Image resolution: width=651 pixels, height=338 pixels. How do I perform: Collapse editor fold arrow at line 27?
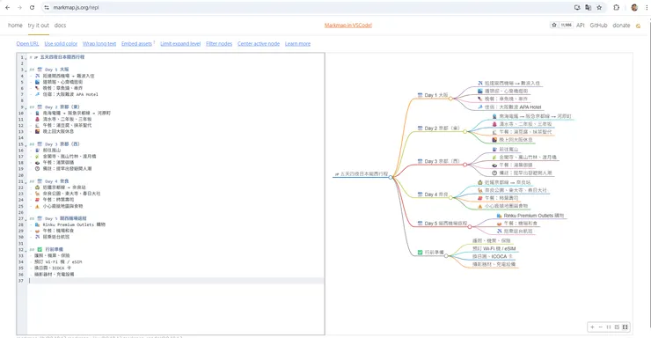pos(26,219)
